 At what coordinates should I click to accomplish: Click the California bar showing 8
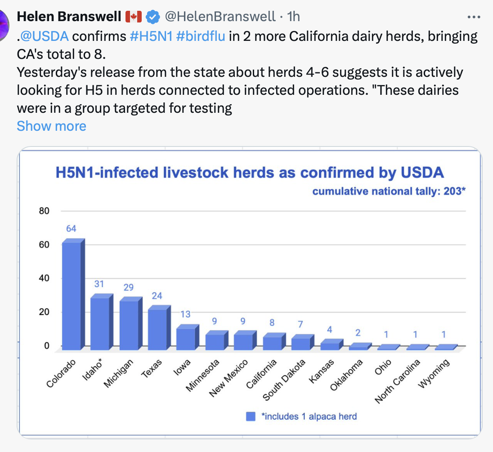273,342
